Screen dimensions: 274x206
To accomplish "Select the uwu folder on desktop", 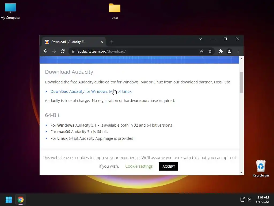I will coord(115,11).
